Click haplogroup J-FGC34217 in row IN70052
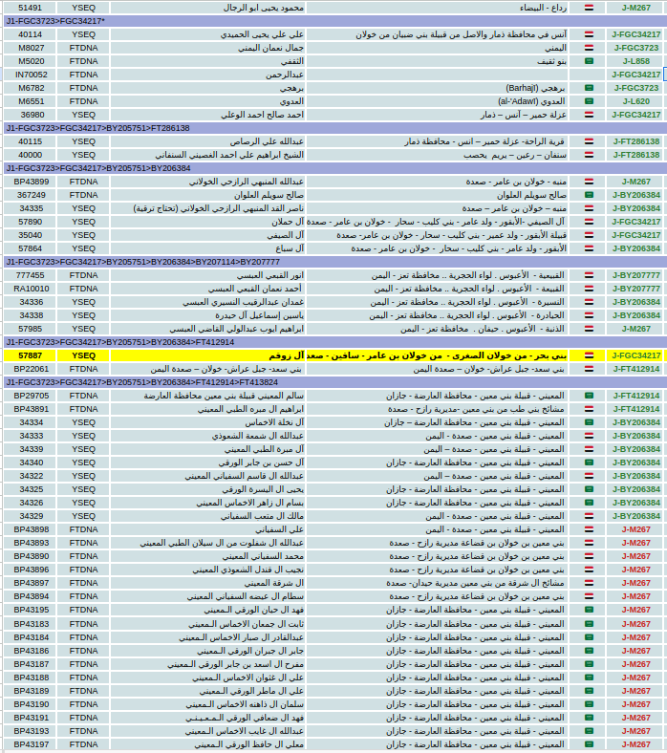 pyautogui.click(x=635, y=75)
